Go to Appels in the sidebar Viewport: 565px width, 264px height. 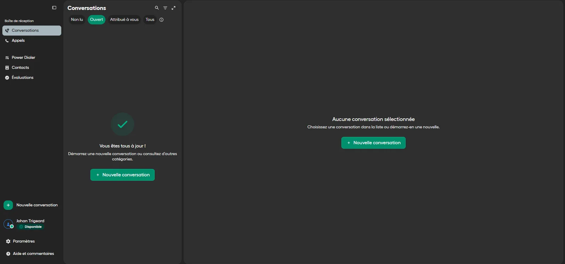coord(32,41)
